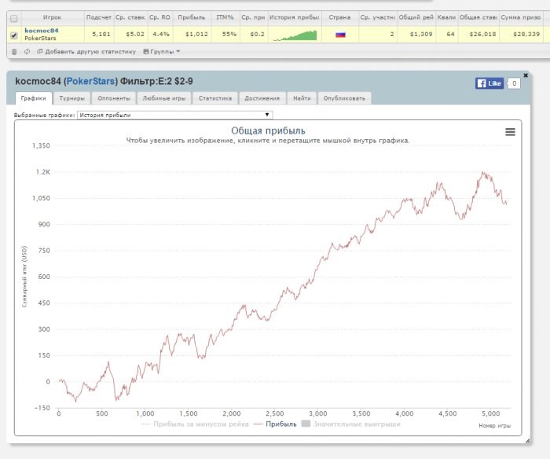Open the 'Статистика' tab
Viewport: 550px width, 459px height.
[x=215, y=98]
